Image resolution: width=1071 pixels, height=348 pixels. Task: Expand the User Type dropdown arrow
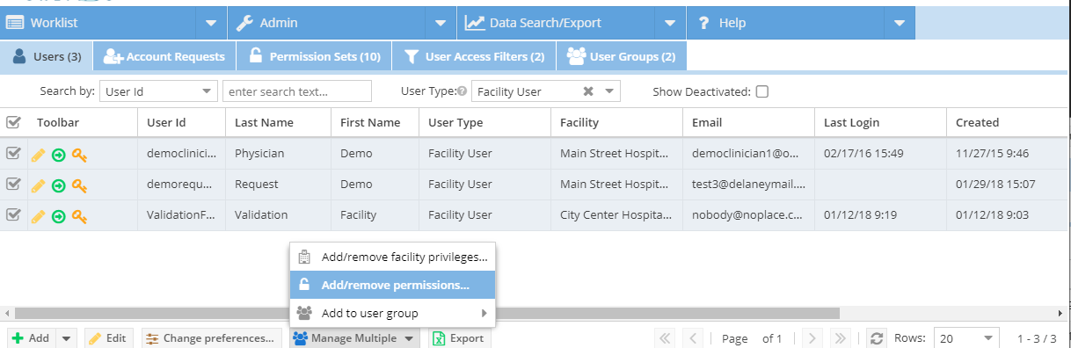pos(610,91)
